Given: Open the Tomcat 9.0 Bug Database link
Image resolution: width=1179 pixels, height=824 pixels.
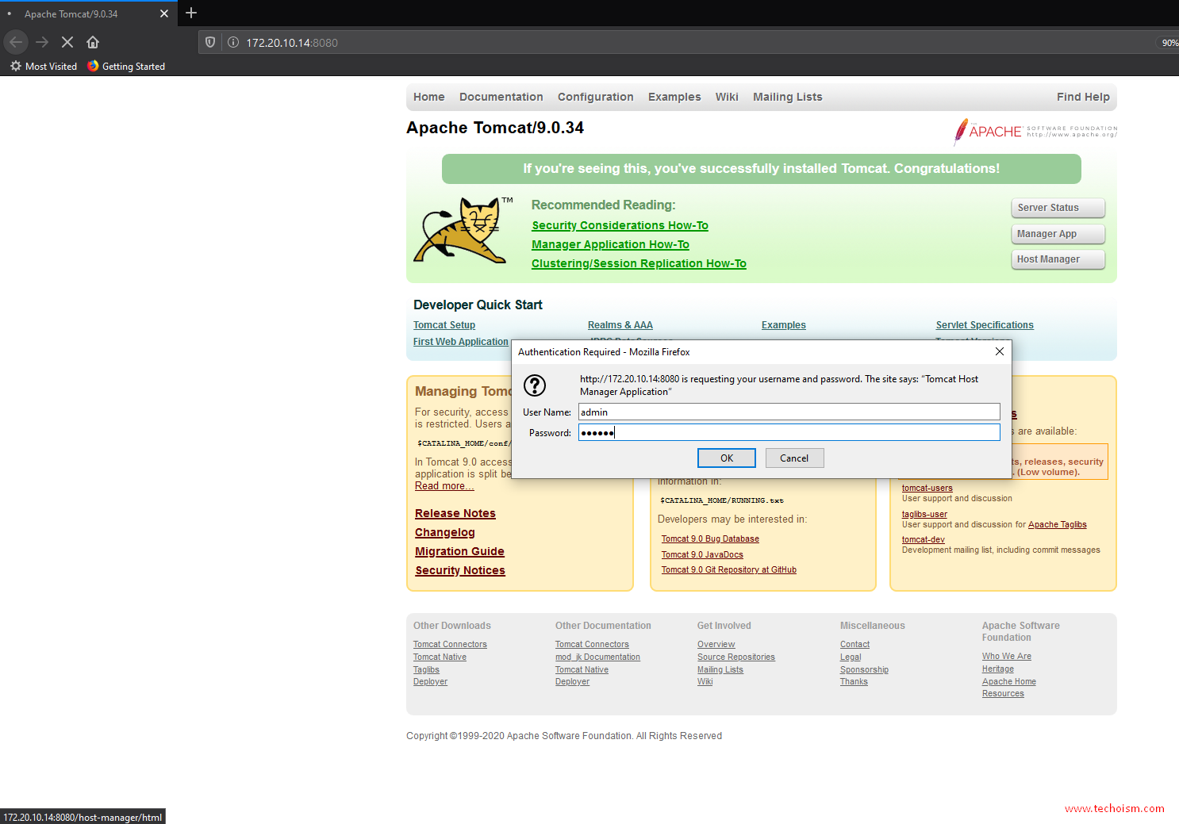Looking at the screenshot, I should coord(710,539).
